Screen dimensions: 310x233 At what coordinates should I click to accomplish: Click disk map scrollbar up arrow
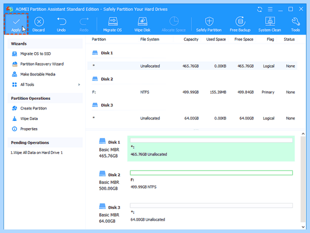click(303, 134)
